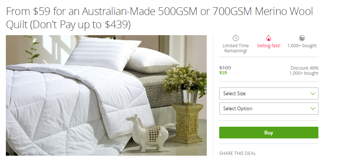Open the Select Option dropdown

point(269,108)
